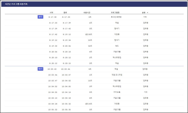Select the 로그인 화면창 program name
This screenshot has height=113, width=188.
tap(116, 17)
